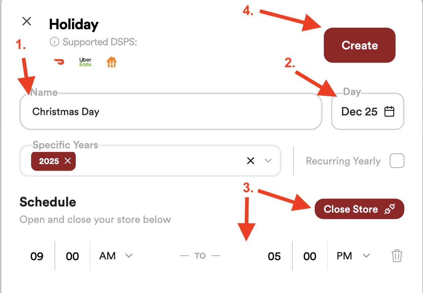Viewport: 423px width, 293px height.
Task: Click the Uber Eats logo icon
Action: pyautogui.click(x=85, y=62)
